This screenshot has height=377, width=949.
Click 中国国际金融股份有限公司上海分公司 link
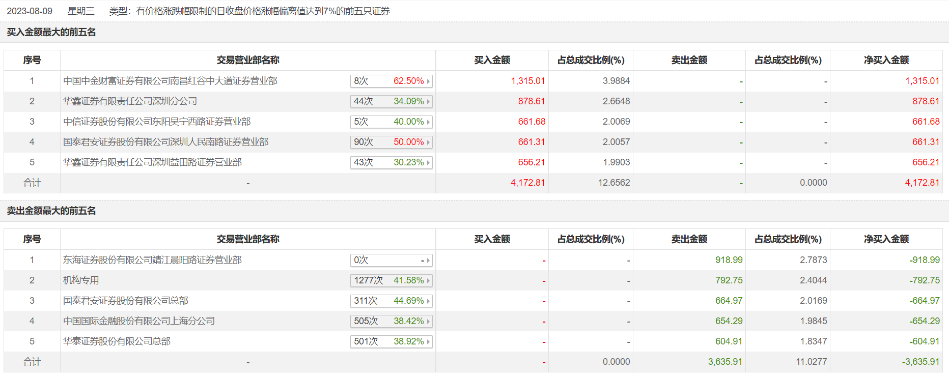[139, 321]
